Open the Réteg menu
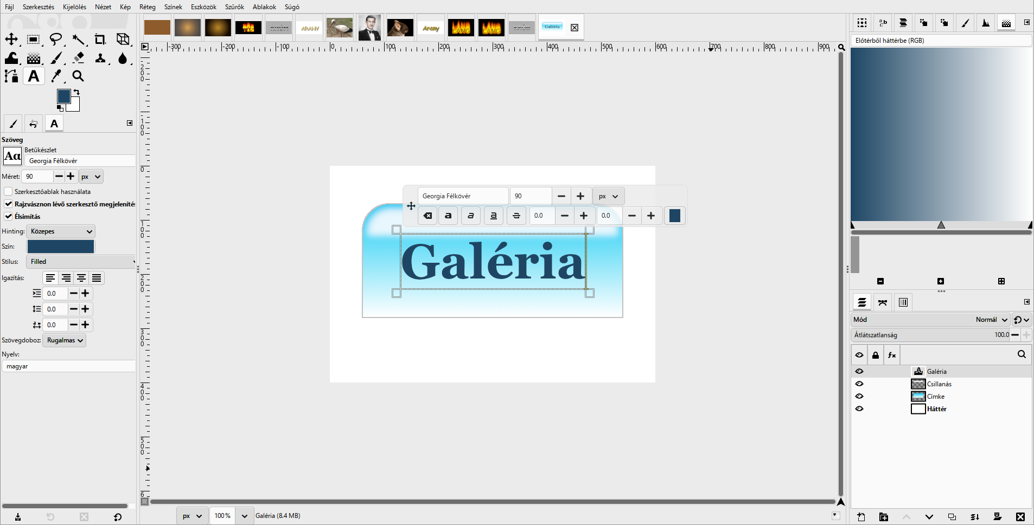Viewport: 1034px width, 525px height. [x=148, y=7]
